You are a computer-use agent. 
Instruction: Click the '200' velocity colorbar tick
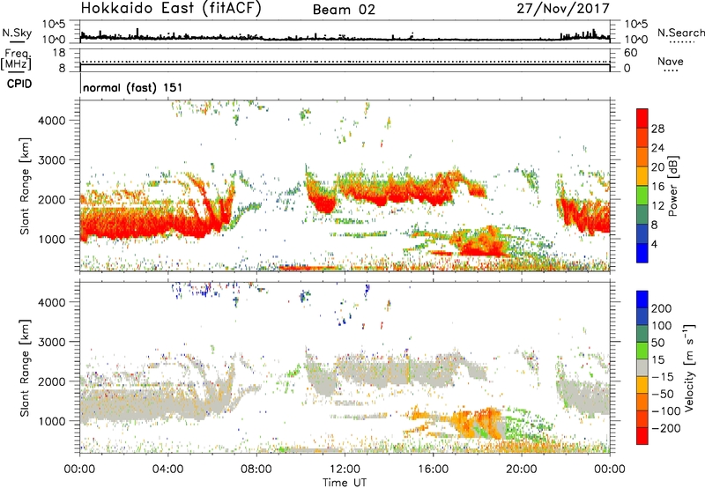(662, 308)
